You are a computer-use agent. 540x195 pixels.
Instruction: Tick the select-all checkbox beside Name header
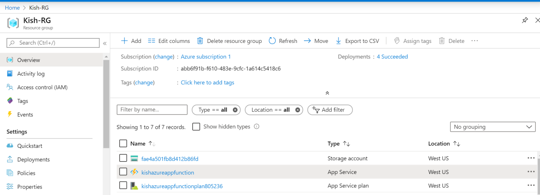click(123, 143)
